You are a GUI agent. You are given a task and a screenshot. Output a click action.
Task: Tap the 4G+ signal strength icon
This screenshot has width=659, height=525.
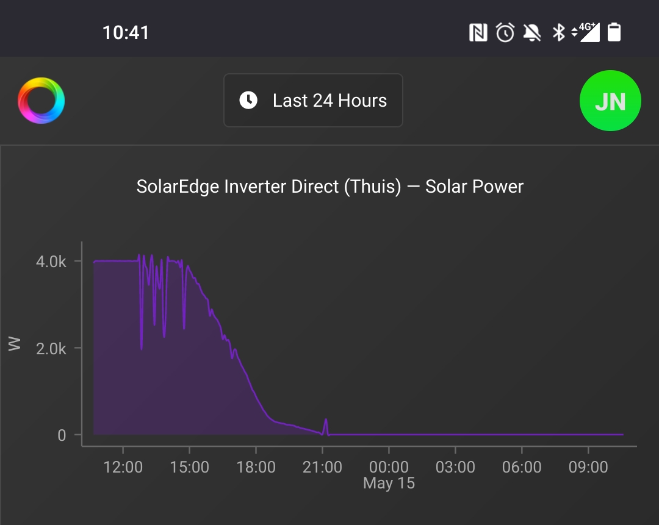(585, 32)
